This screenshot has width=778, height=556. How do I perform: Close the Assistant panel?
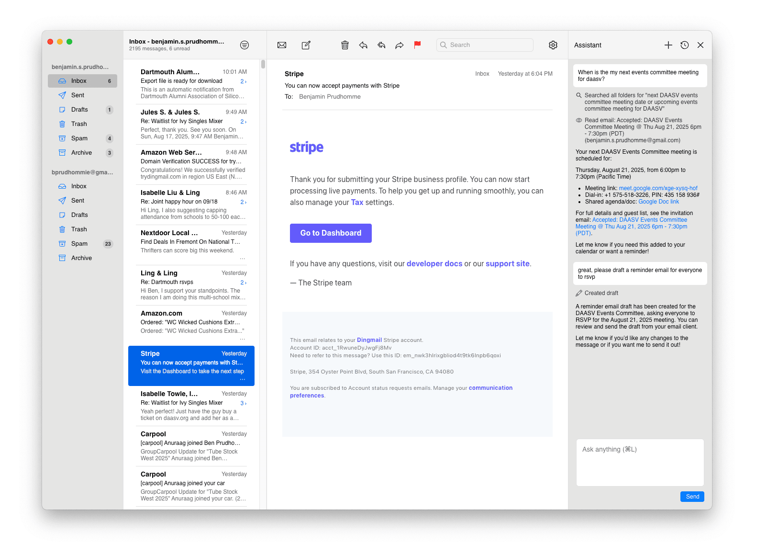pyautogui.click(x=700, y=45)
